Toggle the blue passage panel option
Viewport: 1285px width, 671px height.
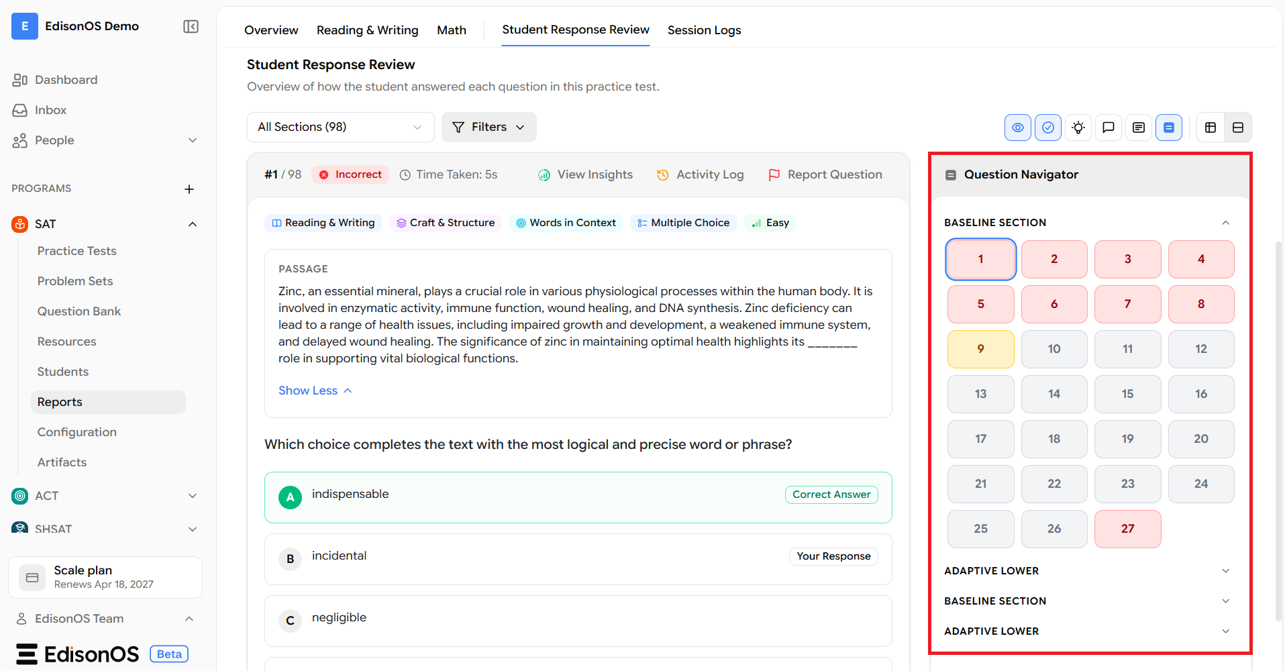[x=1169, y=127]
